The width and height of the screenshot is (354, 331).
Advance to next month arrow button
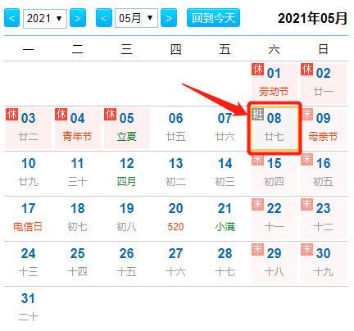[x=169, y=18]
